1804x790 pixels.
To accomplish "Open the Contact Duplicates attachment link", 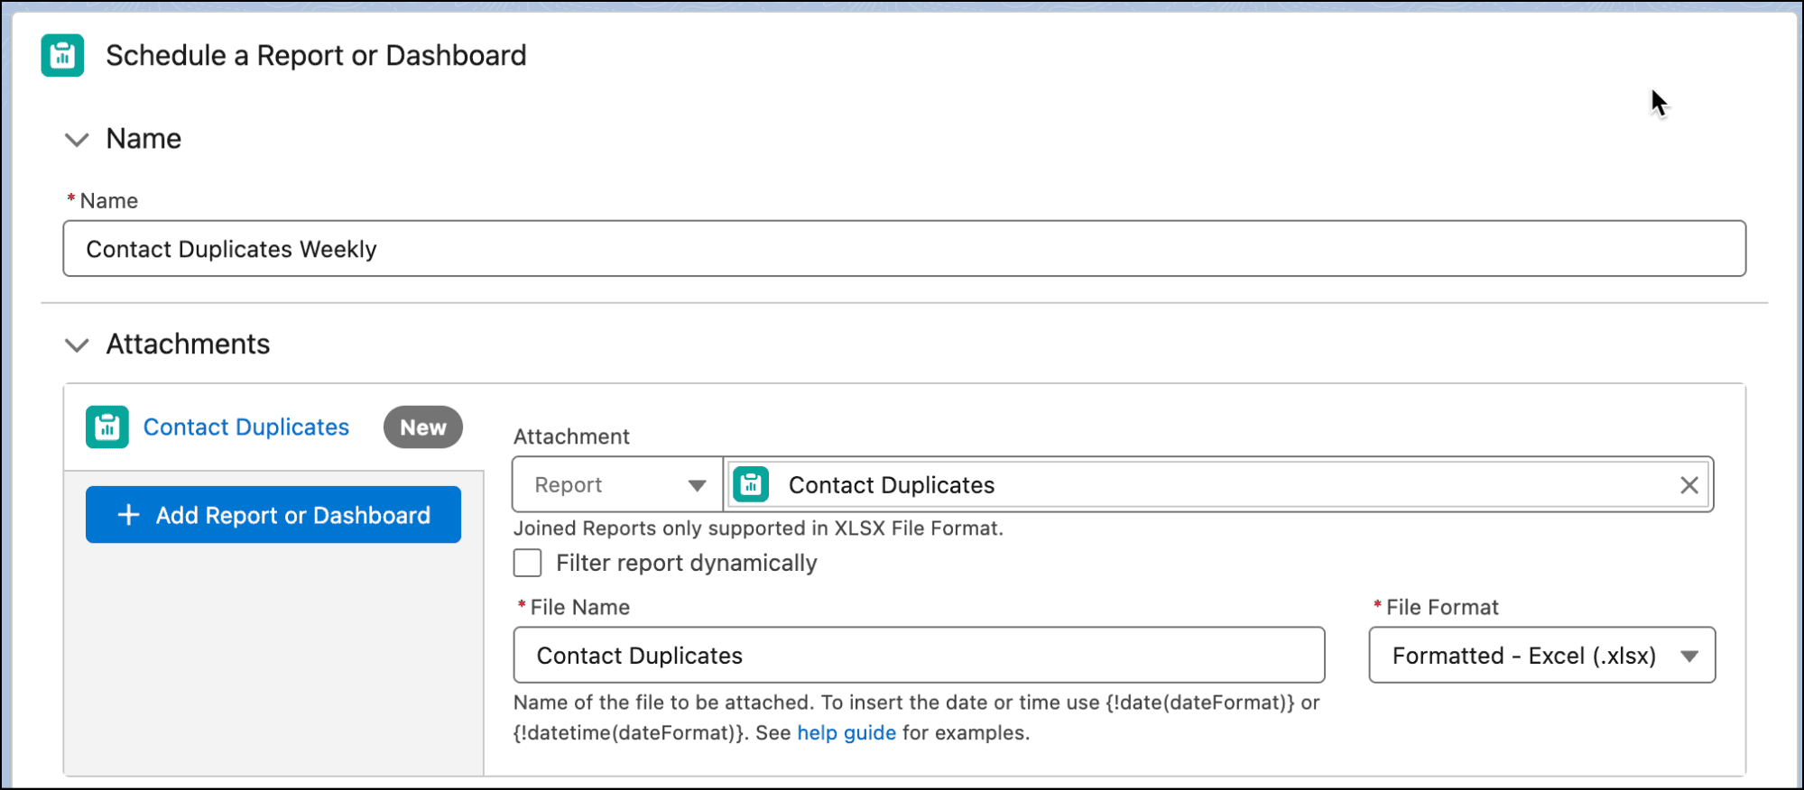I will [x=246, y=427].
